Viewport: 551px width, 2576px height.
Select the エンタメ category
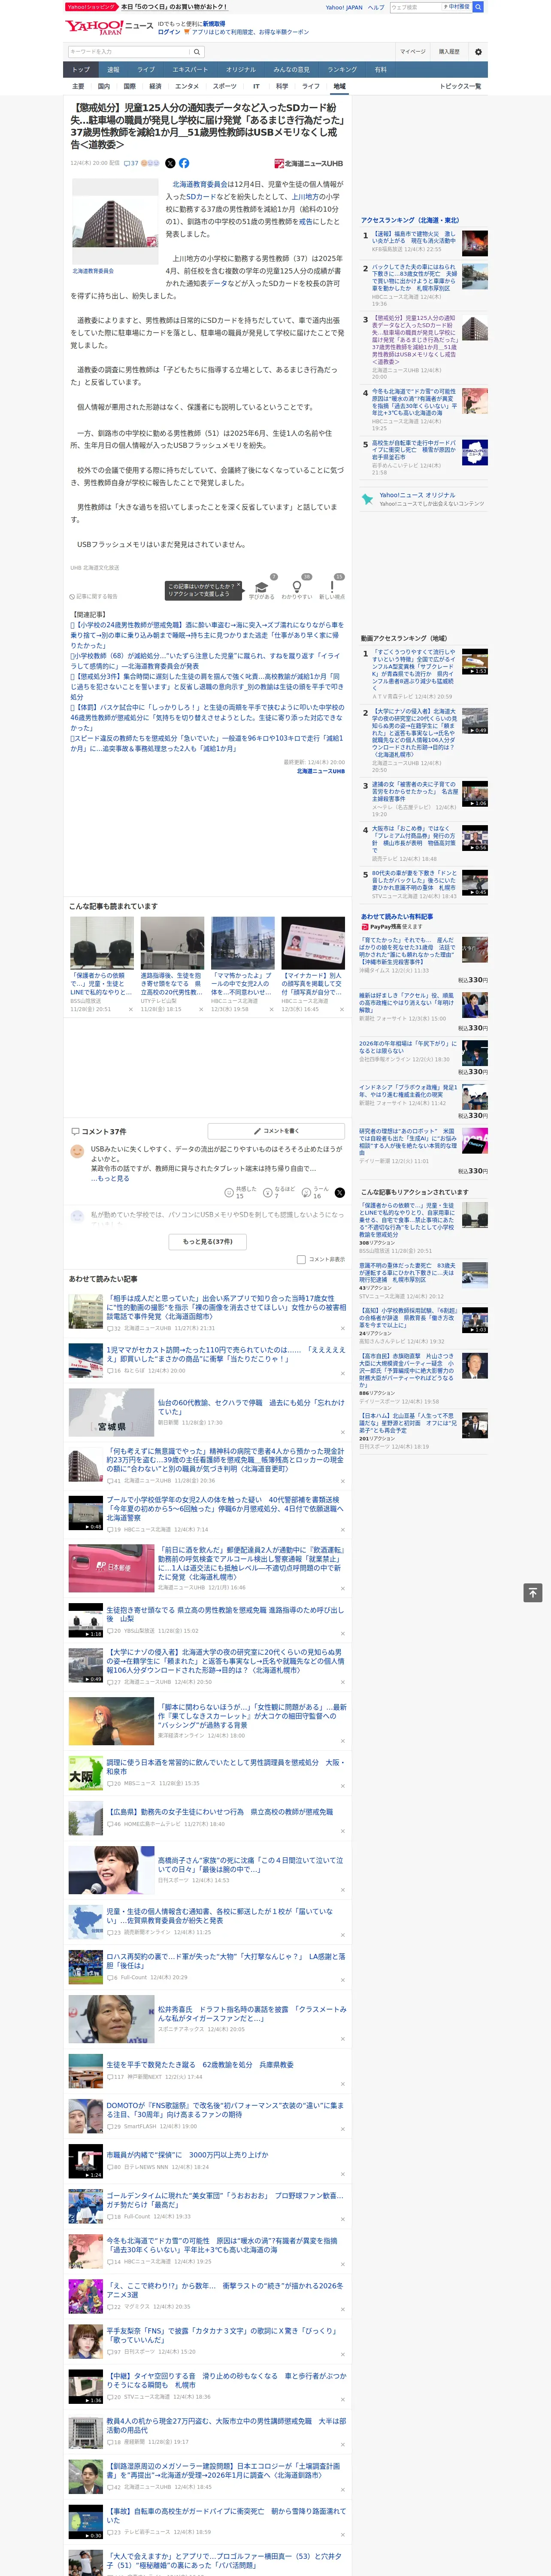pyautogui.click(x=187, y=86)
